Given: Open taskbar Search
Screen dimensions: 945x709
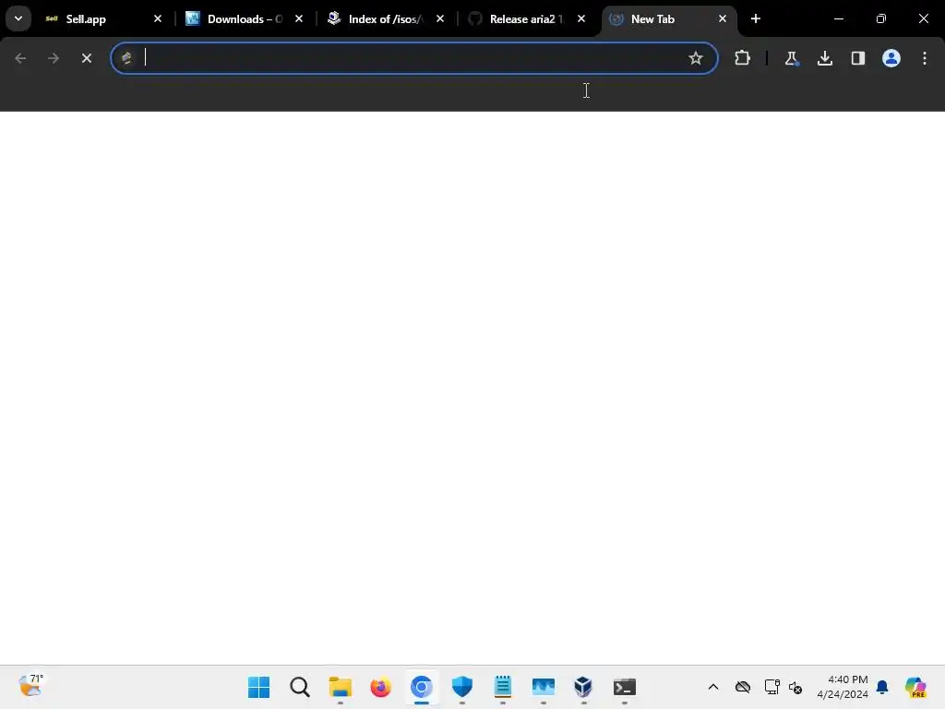Looking at the screenshot, I should [300, 687].
